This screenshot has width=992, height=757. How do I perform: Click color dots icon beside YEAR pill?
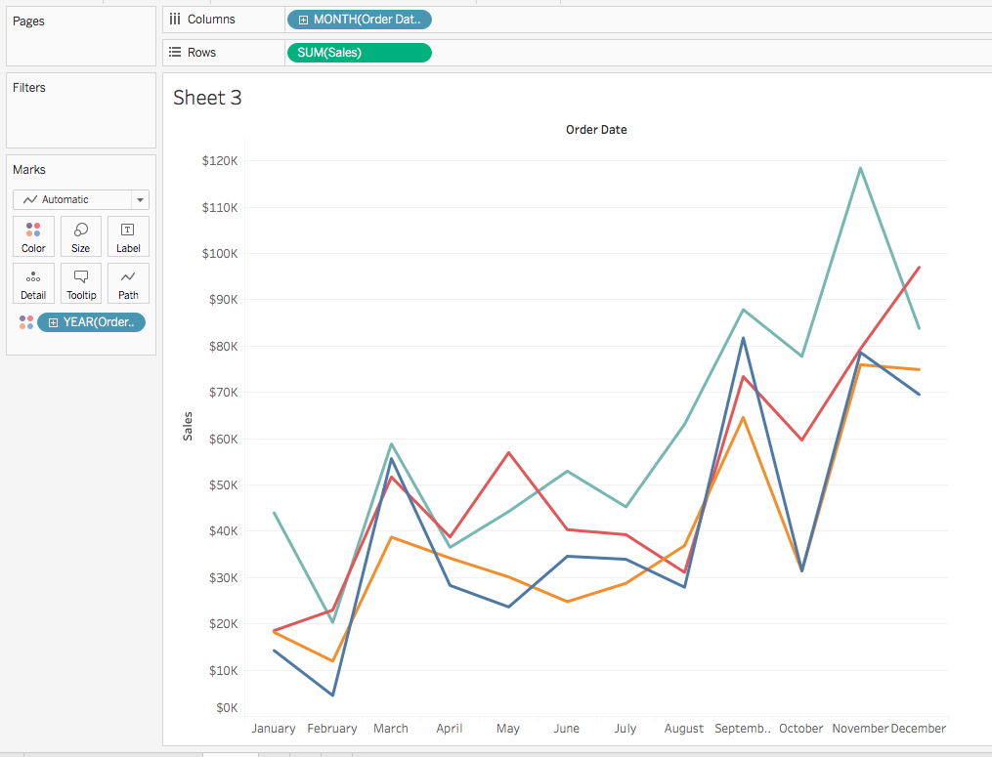[x=25, y=322]
